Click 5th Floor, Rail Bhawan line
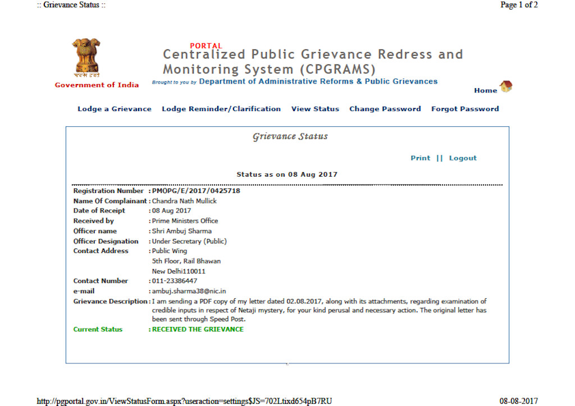This screenshot has width=575, height=406. (x=186, y=261)
